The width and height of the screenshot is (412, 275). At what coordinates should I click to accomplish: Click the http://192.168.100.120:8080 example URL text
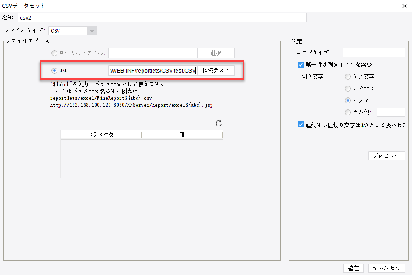tap(132, 105)
